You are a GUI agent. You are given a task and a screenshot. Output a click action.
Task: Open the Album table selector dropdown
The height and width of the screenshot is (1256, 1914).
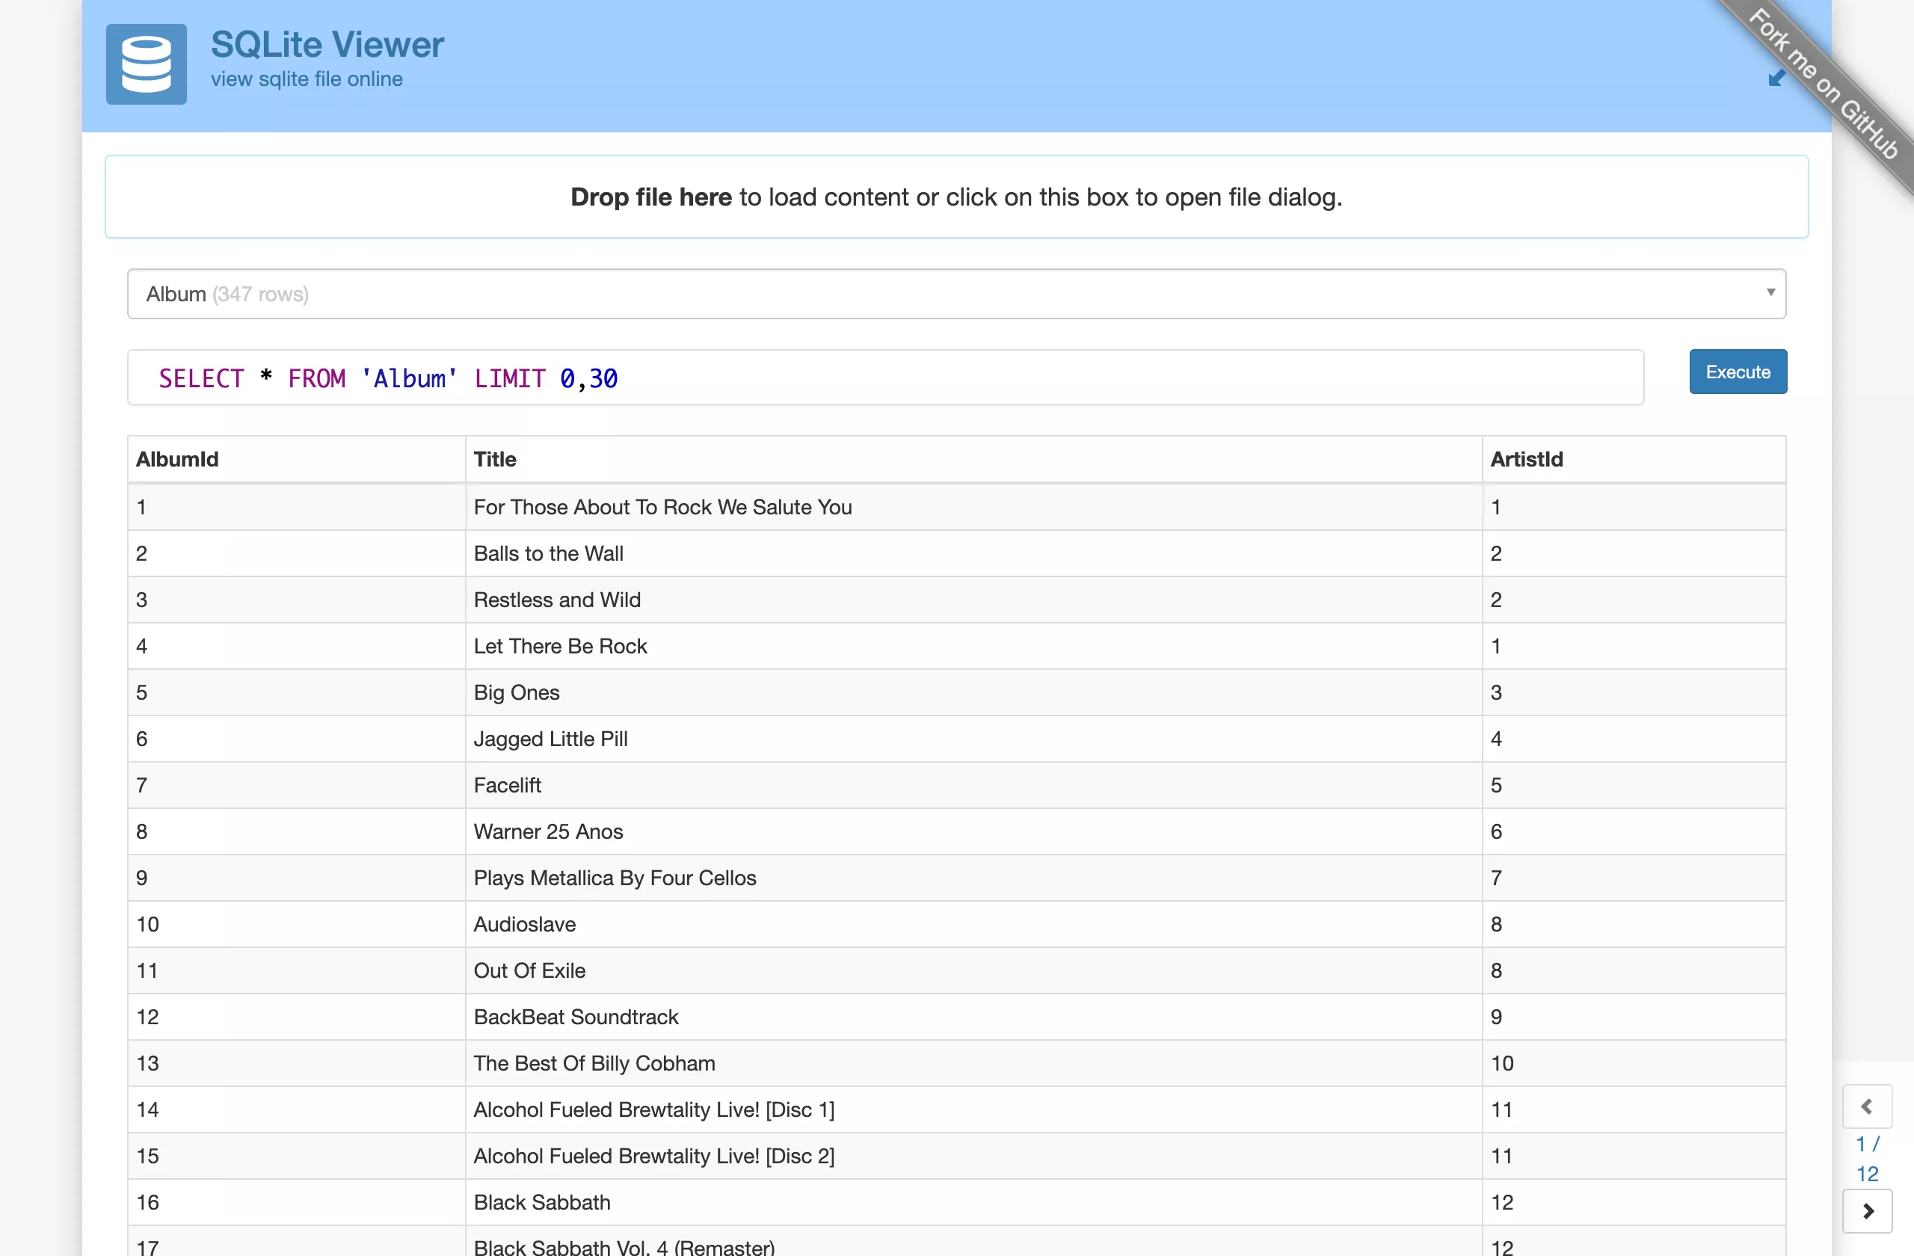[x=956, y=295]
